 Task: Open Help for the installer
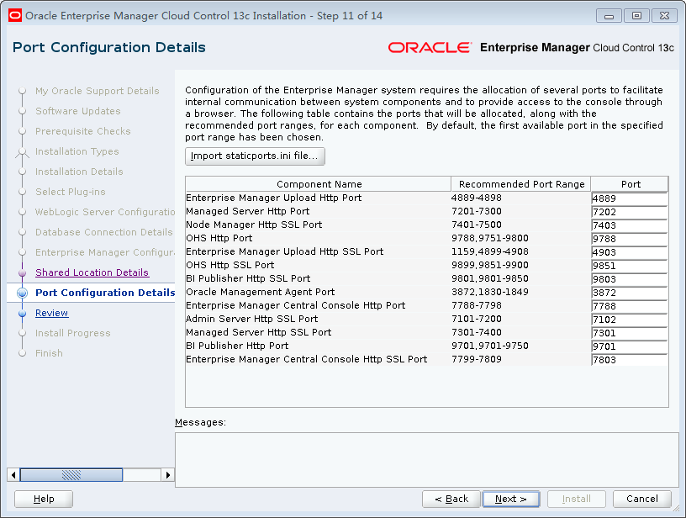43,499
